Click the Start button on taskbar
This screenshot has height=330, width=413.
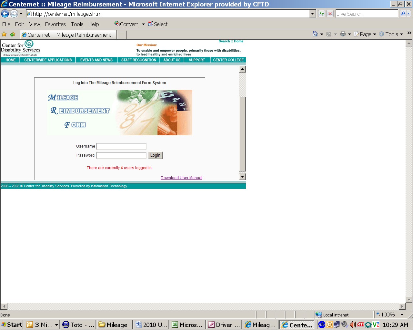(12, 325)
